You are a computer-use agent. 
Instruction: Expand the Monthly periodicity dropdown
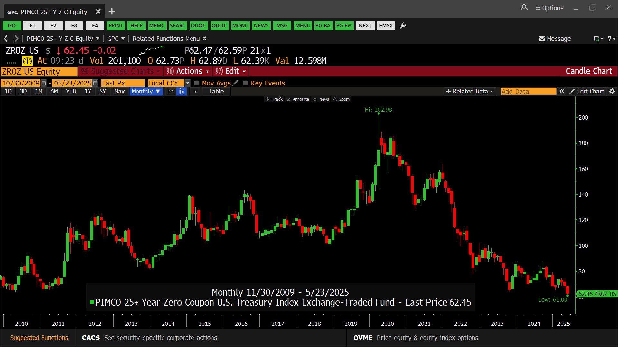click(x=146, y=92)
